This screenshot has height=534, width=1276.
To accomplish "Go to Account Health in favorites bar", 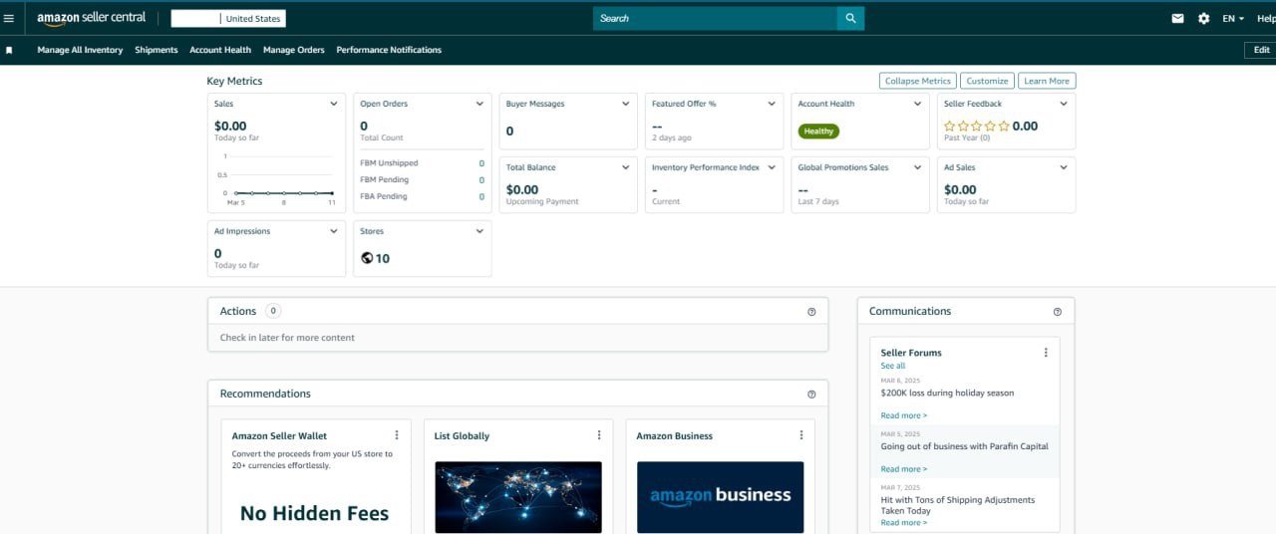I will pyautogui.click(x=220, y=50).
